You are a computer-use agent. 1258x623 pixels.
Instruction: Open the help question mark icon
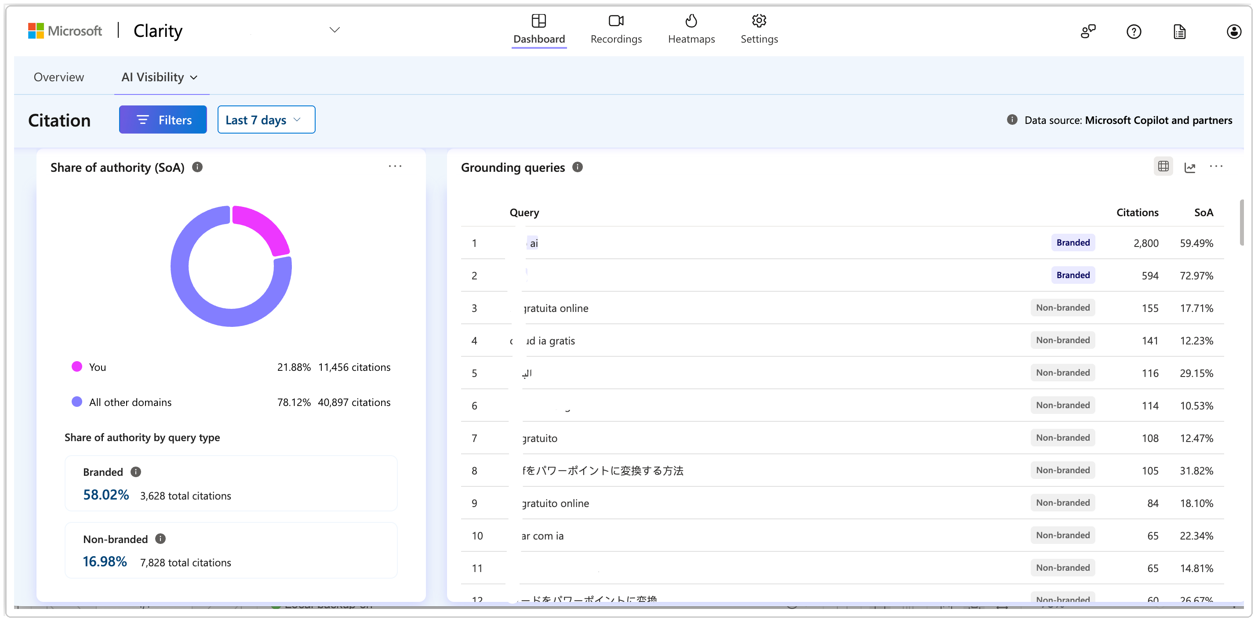(x=1134, y=32)
